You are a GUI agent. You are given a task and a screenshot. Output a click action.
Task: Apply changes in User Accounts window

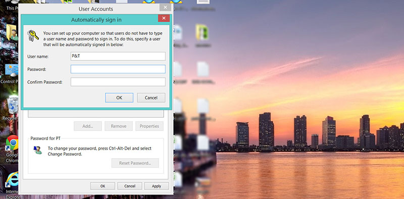click(x=157, y=186)
